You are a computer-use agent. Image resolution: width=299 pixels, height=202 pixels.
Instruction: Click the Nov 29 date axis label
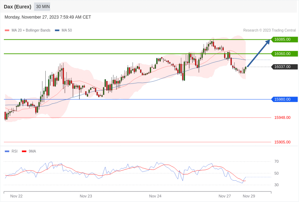click(249, 196)
